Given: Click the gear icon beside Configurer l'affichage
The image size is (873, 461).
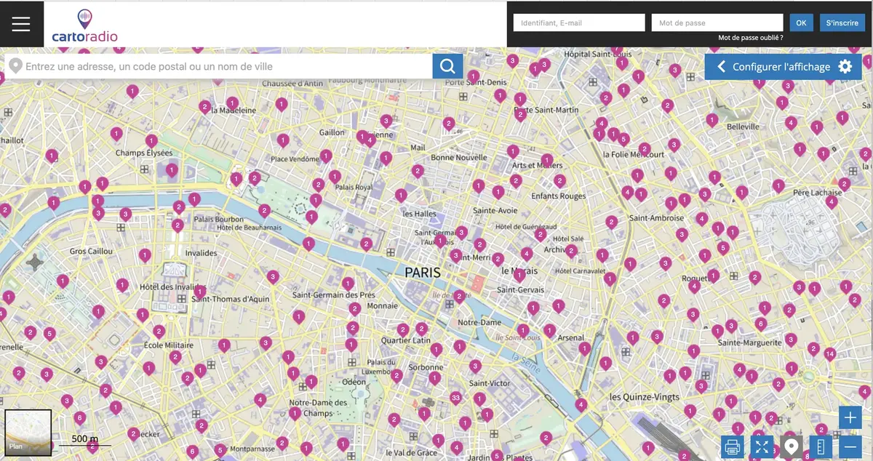Looking at the screenshot, I should coord(845,66).
